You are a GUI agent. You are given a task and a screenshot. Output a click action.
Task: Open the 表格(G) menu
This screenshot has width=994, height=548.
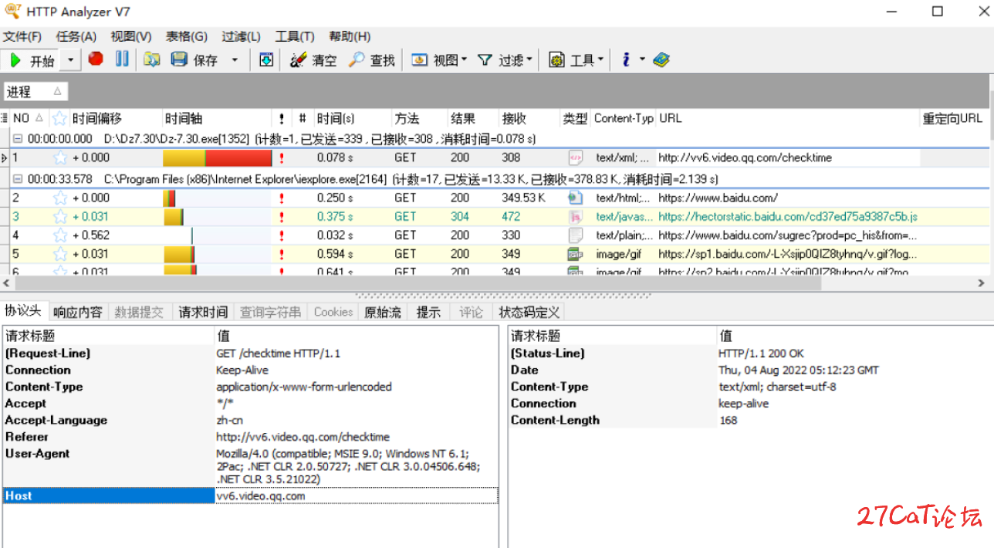tap(187, 36)
